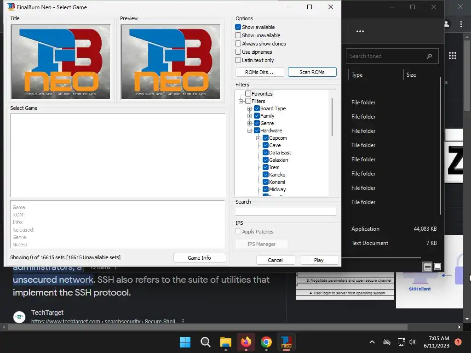Open File Explorer from taskbar
The image size is (471, 353).
tap(225, 342)
